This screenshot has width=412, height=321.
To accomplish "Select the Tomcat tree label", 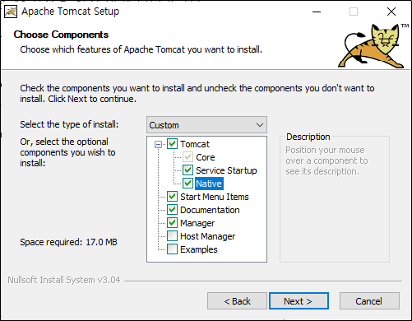I will tap(195, 144).
